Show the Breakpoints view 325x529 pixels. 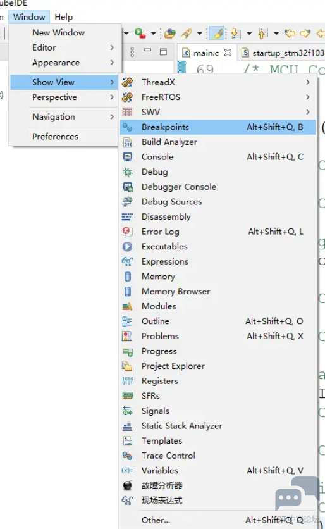pos(218,127)
